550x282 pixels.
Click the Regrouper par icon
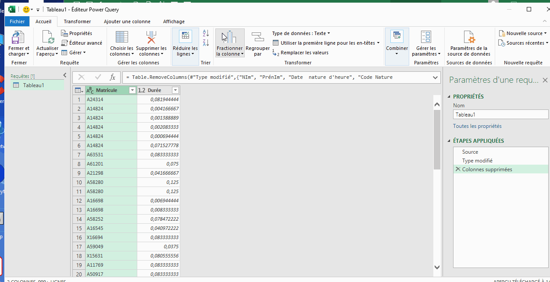257,37
